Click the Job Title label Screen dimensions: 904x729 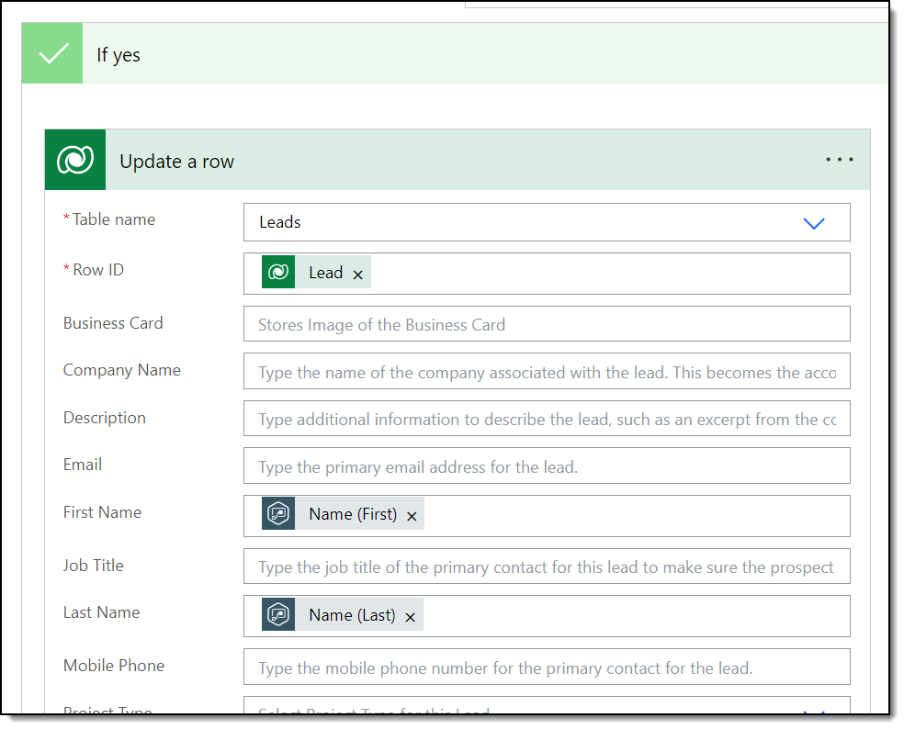pos(94,566)
